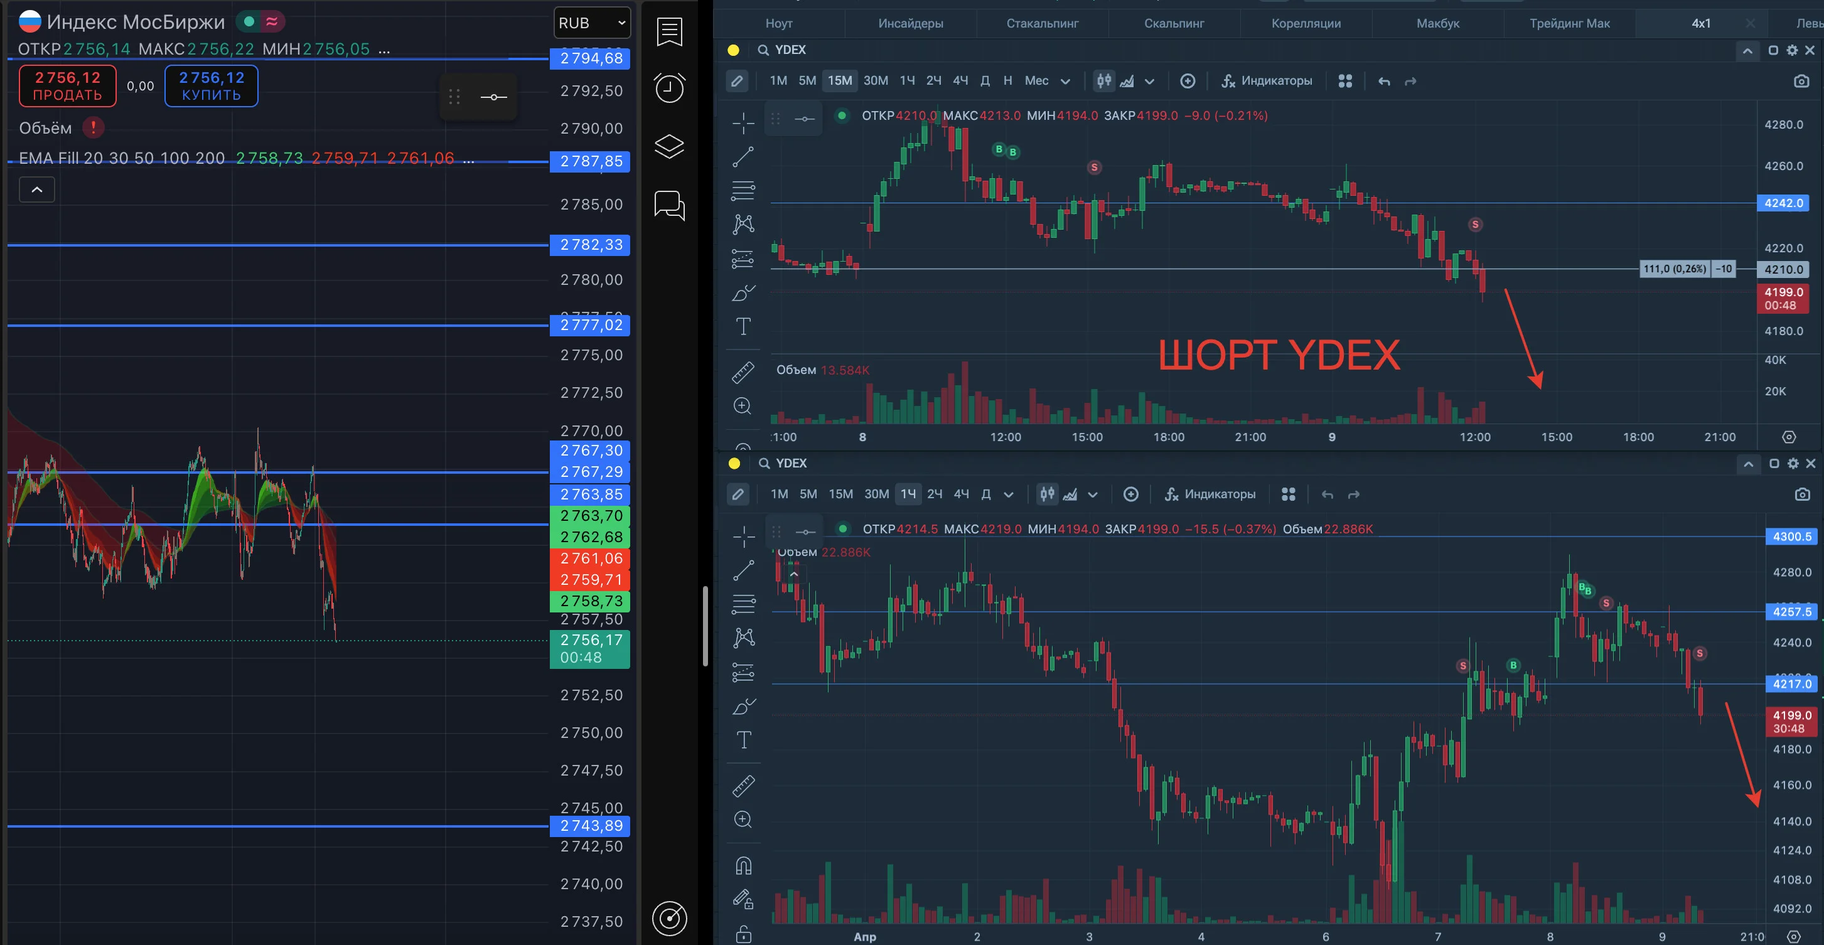1824x945 pixels.
Task: Toggle candlestick chart type in bottom YDEX chart
Action: [1048, 494]
